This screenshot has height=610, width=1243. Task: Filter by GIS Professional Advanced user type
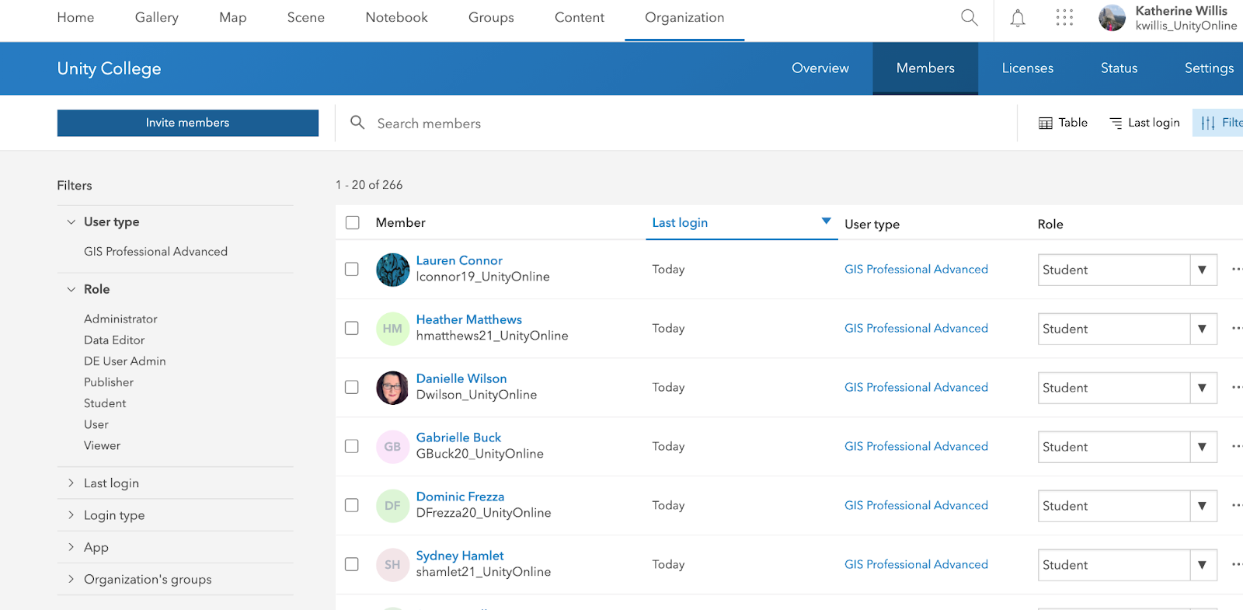[x=155, y=252]
